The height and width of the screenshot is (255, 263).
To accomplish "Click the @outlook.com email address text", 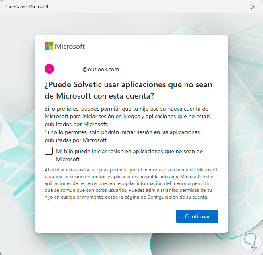I will pos(101,69).
